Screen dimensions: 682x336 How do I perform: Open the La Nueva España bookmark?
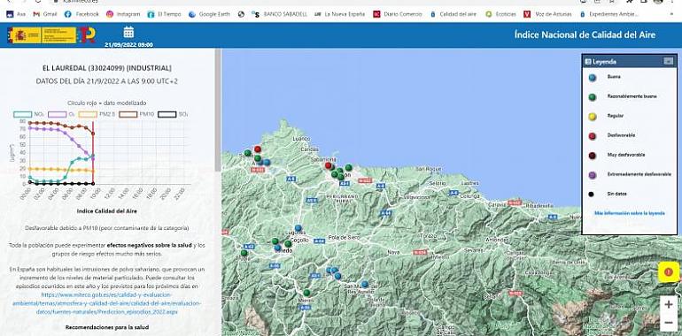340,14
